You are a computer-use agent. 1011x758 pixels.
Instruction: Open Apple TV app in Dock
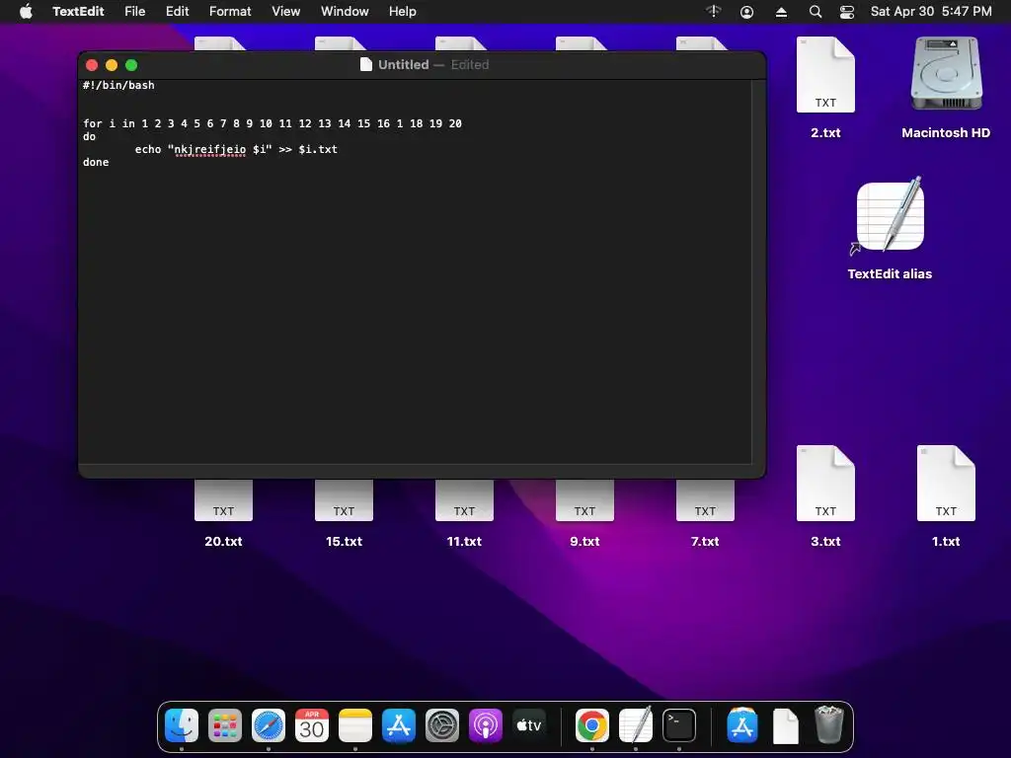click(x=529, y=725)
